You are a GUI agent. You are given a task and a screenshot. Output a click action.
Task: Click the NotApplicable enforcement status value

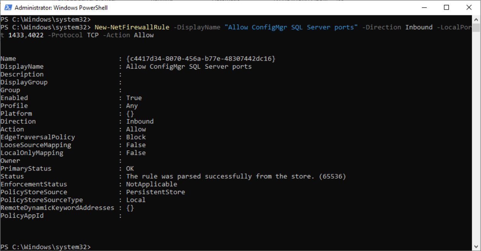click(x=152, y=184)
